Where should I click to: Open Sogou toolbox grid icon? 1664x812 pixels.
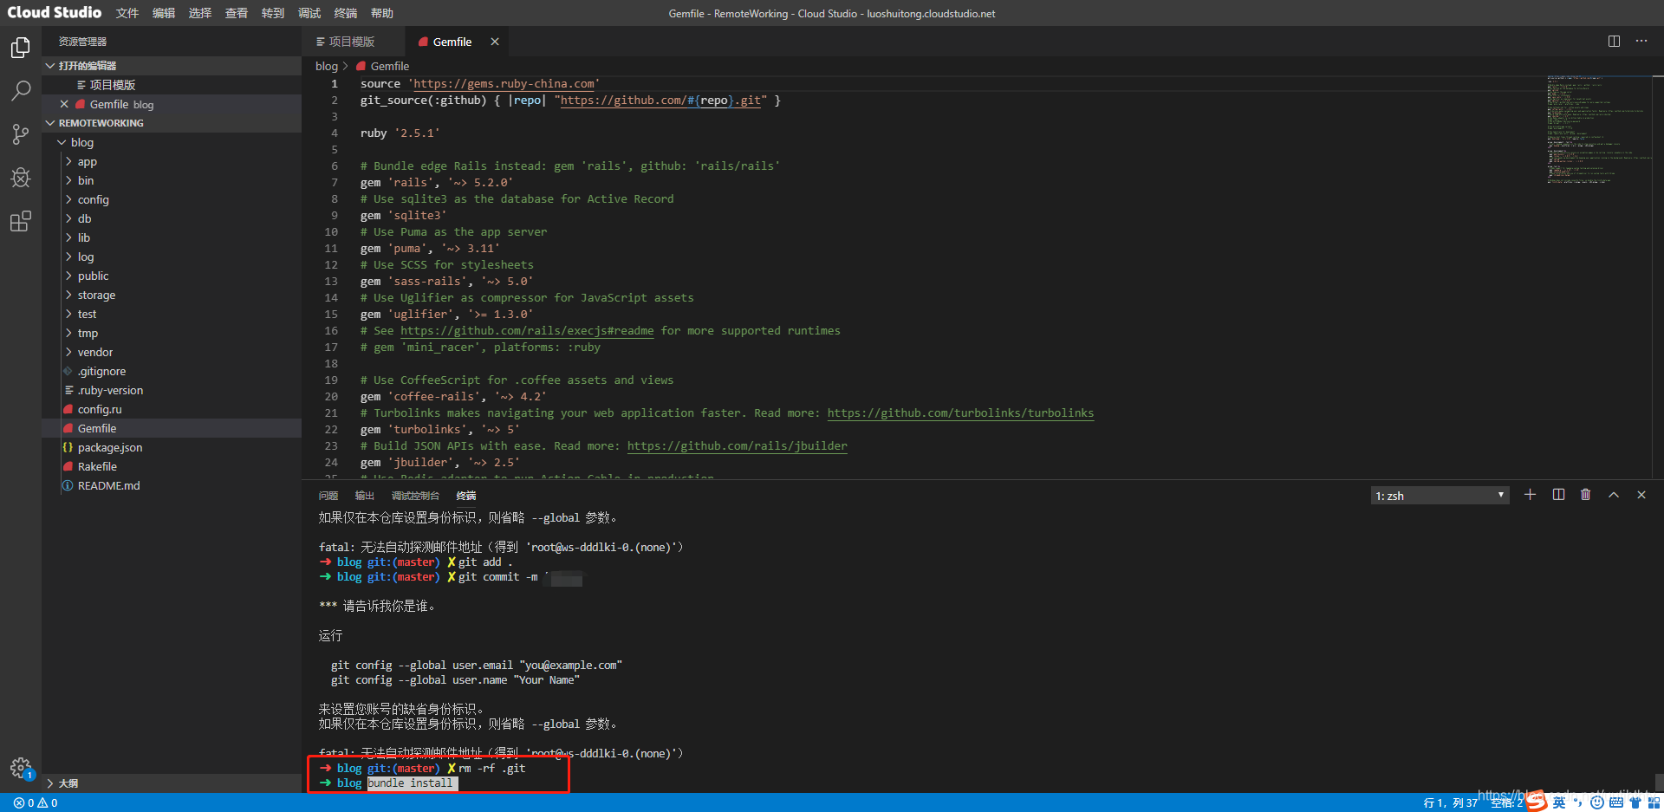click(x=1654, y=802)
